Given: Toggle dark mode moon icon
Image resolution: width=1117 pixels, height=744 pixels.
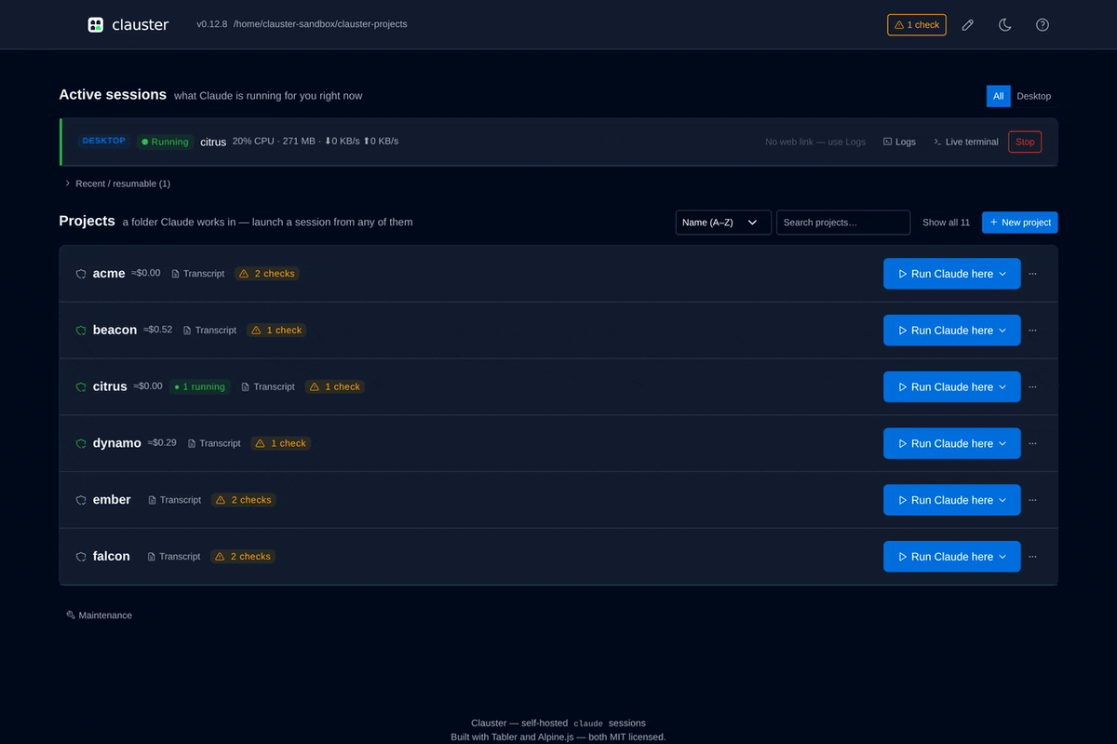Looking at the screenshot, I should (x=1005, y=25).
